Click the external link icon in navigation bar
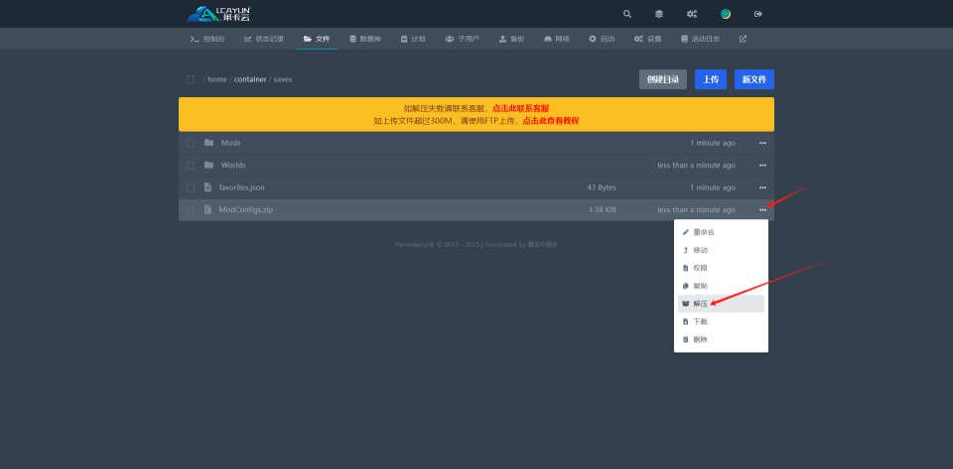The width and height of the screenshot is (953, 469). click(743, 39)
